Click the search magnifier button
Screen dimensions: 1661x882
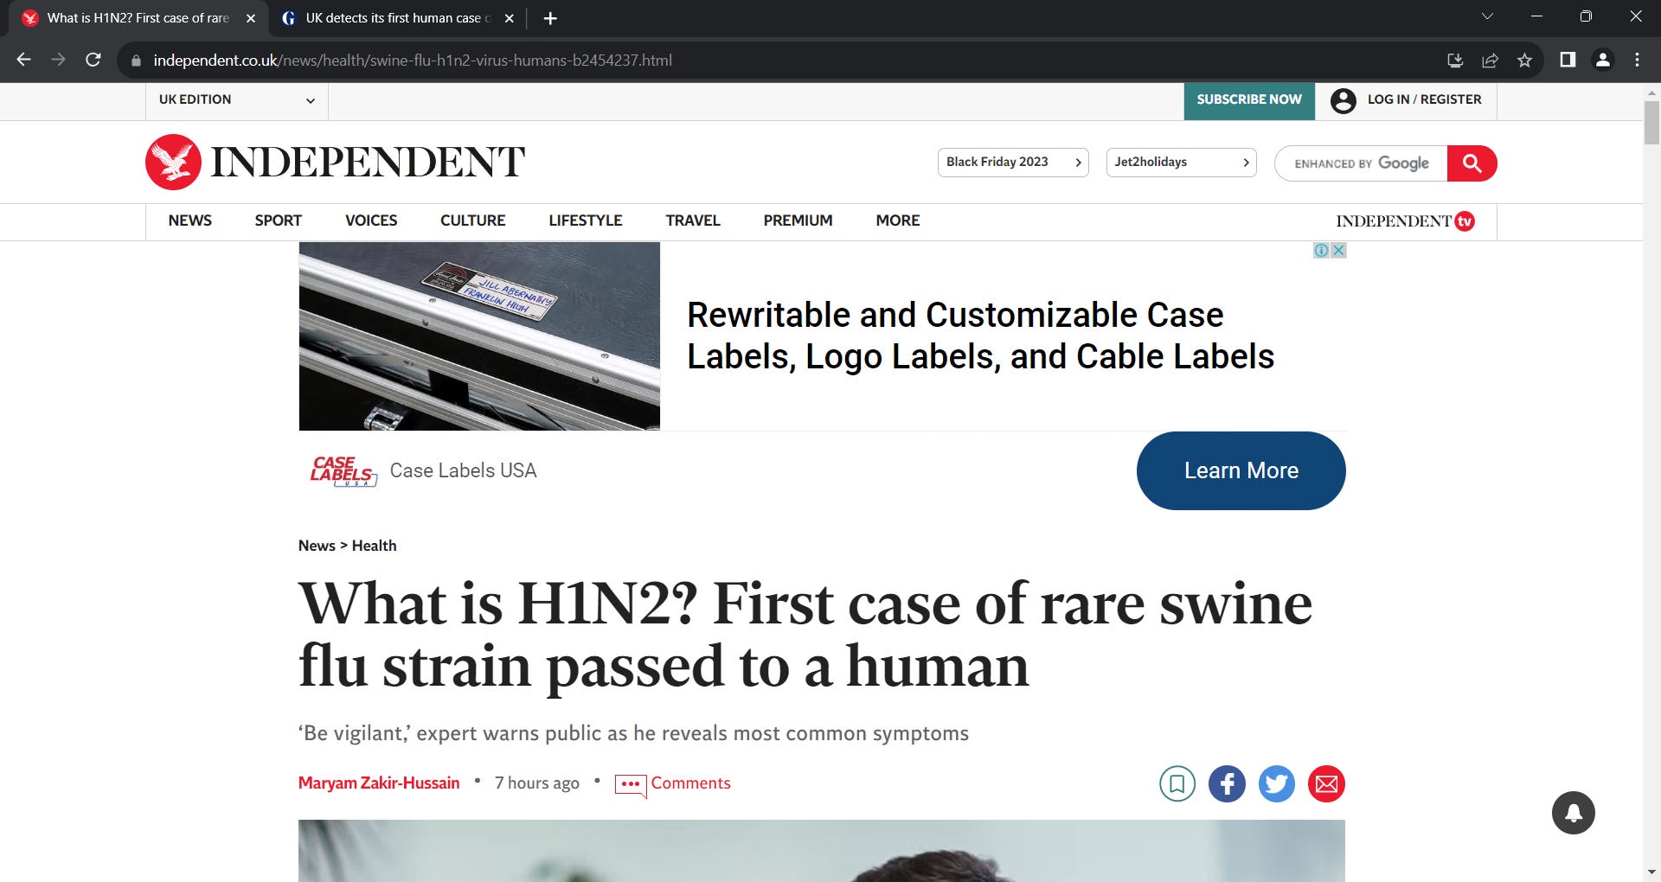point(1472,163)
